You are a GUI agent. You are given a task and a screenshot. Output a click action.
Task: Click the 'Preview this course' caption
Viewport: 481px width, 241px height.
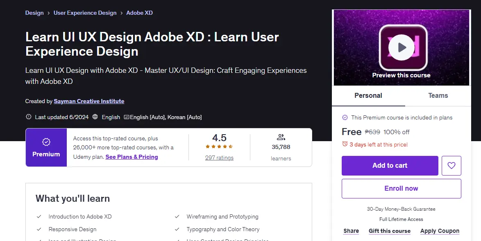pos(401,75)
